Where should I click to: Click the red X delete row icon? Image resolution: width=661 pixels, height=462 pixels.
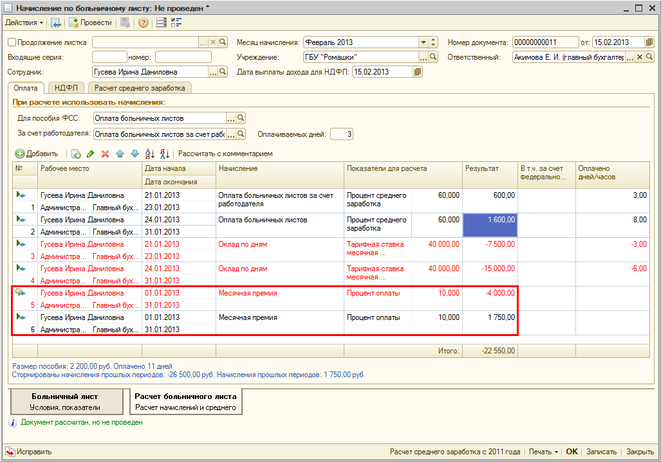(x=105, y=154)
